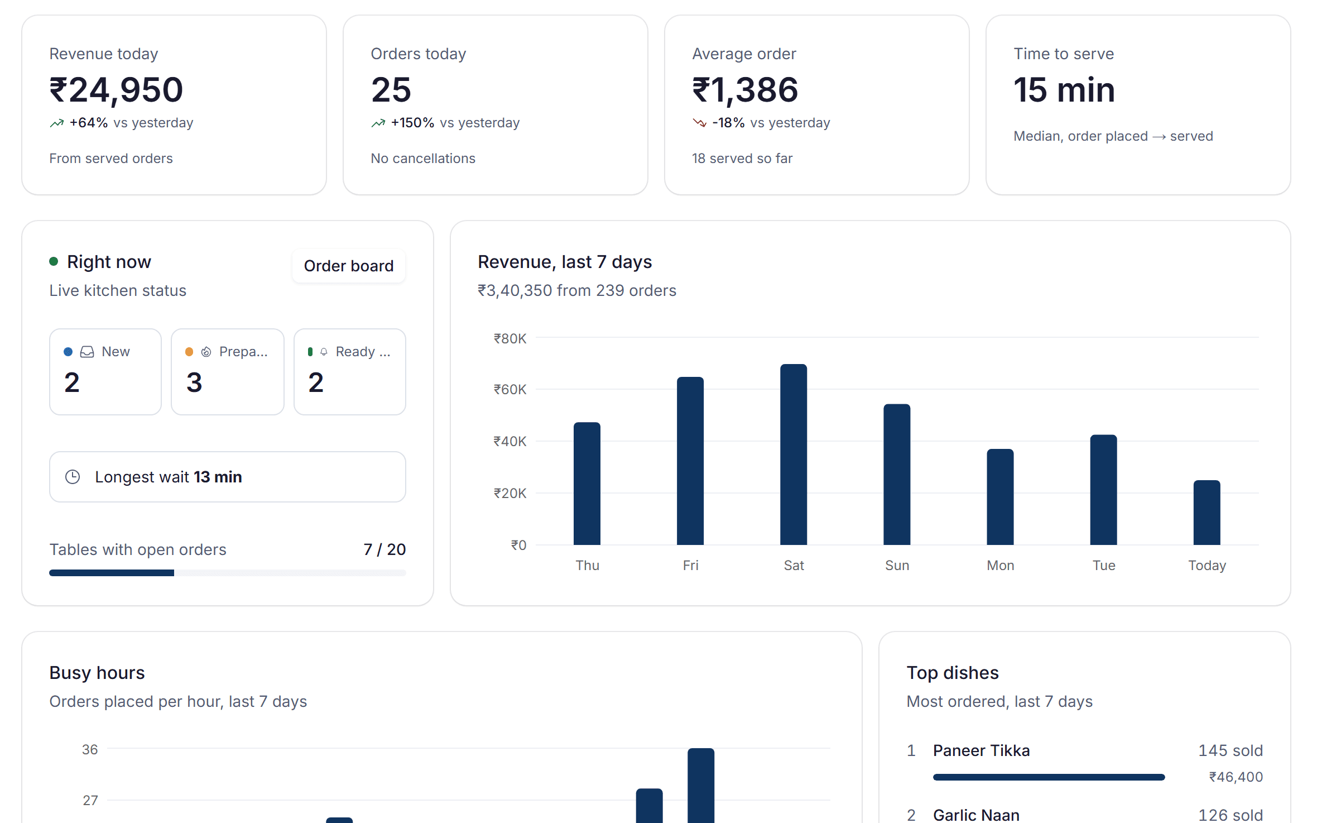Click the Fri revenue bar
Screen dimensions: 1317x823
coord(690,461)
